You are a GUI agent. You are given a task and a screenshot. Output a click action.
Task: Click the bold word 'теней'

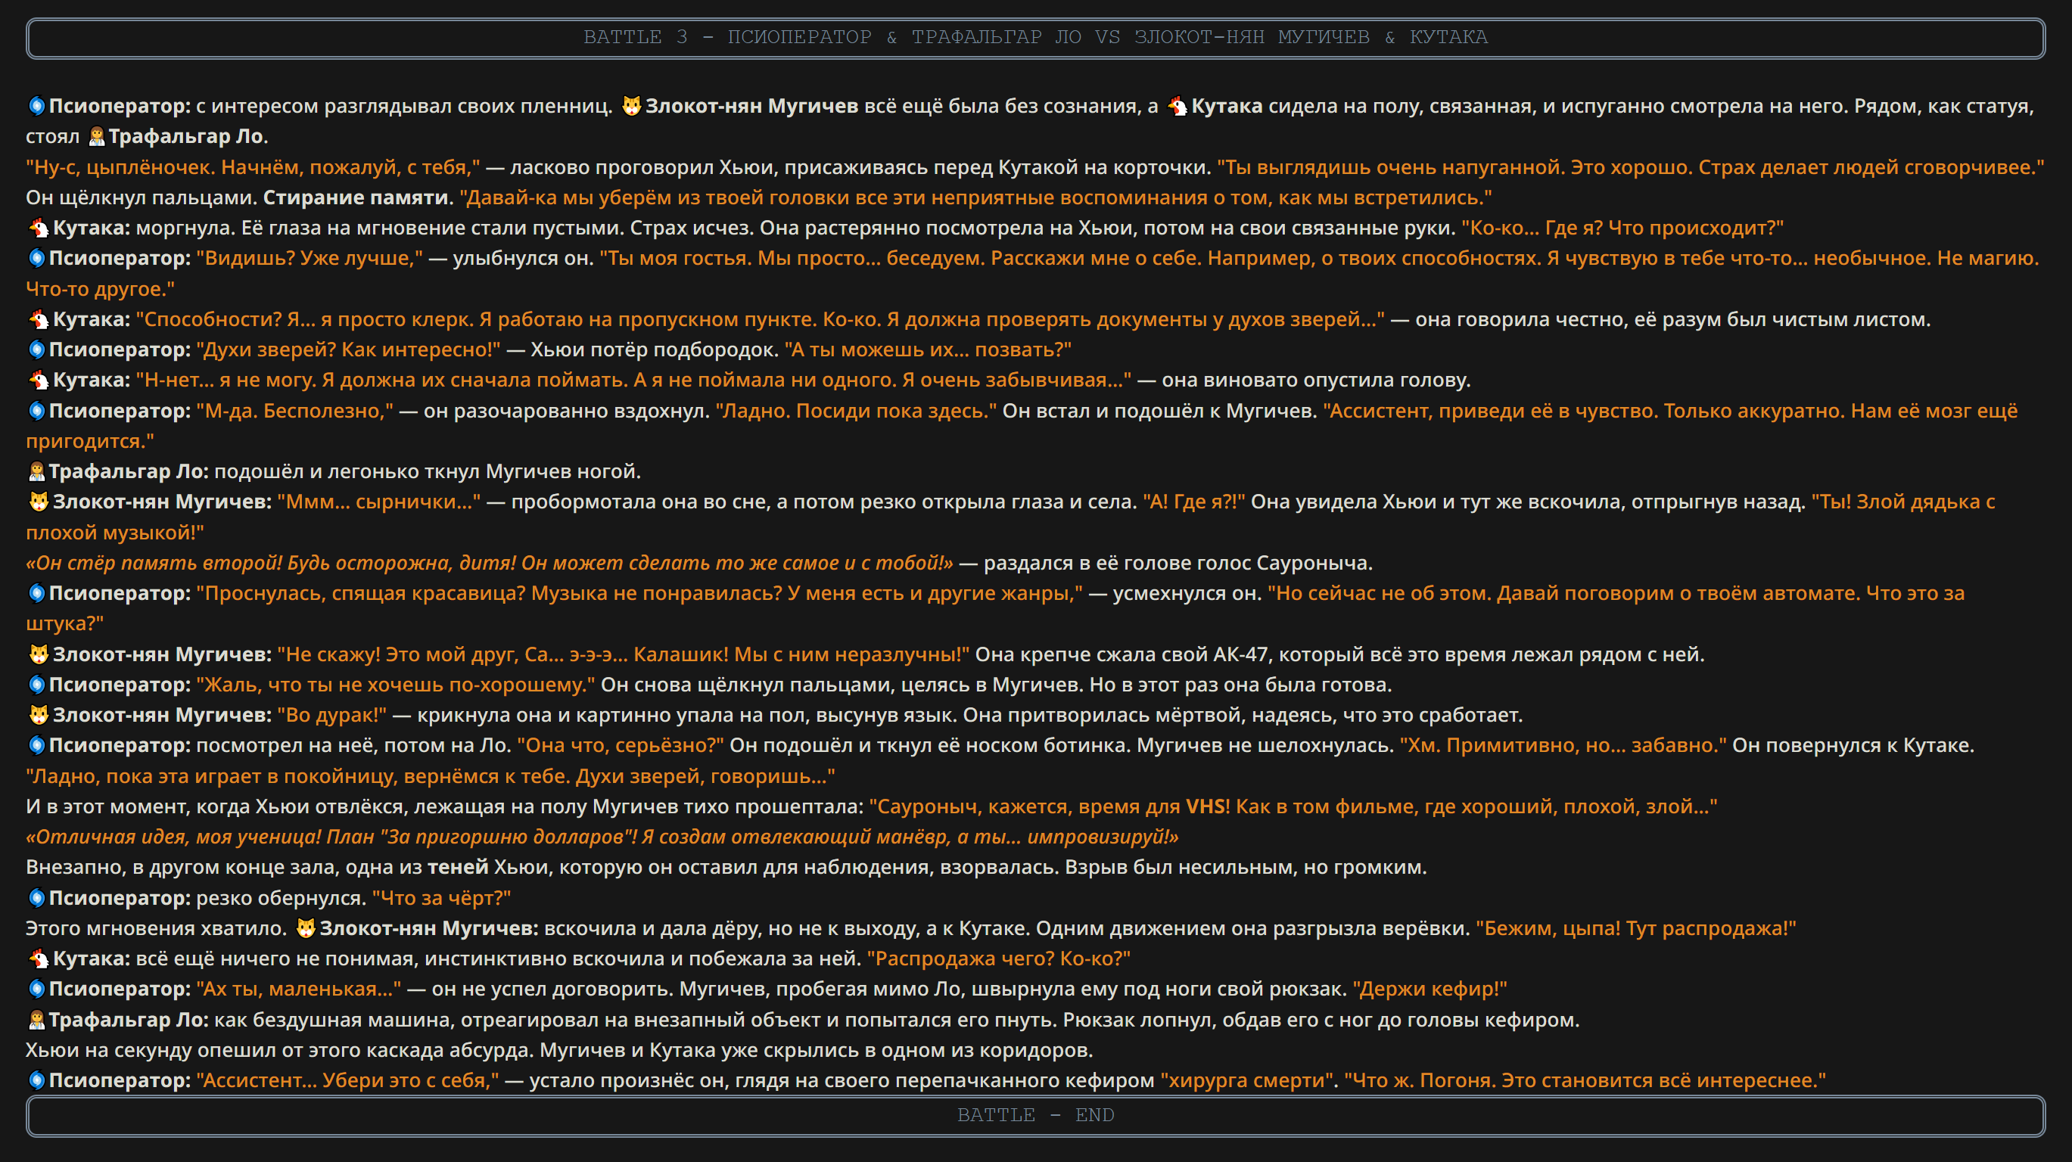click(x=458, y=868)
